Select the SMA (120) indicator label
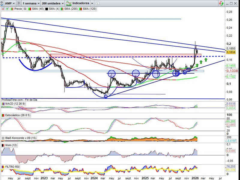The height and width of the screenshot is (180, 240). (x=89, y=9)
